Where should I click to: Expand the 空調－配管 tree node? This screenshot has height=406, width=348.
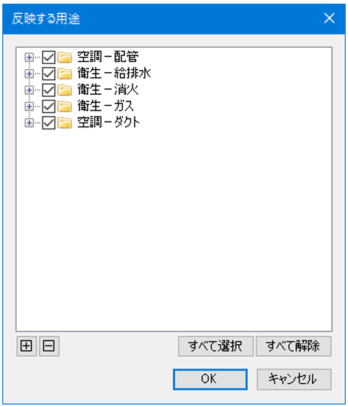tap(29, 57)
